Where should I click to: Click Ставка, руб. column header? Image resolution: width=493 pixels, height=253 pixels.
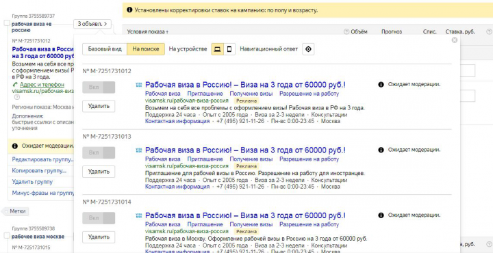(460, 31)
